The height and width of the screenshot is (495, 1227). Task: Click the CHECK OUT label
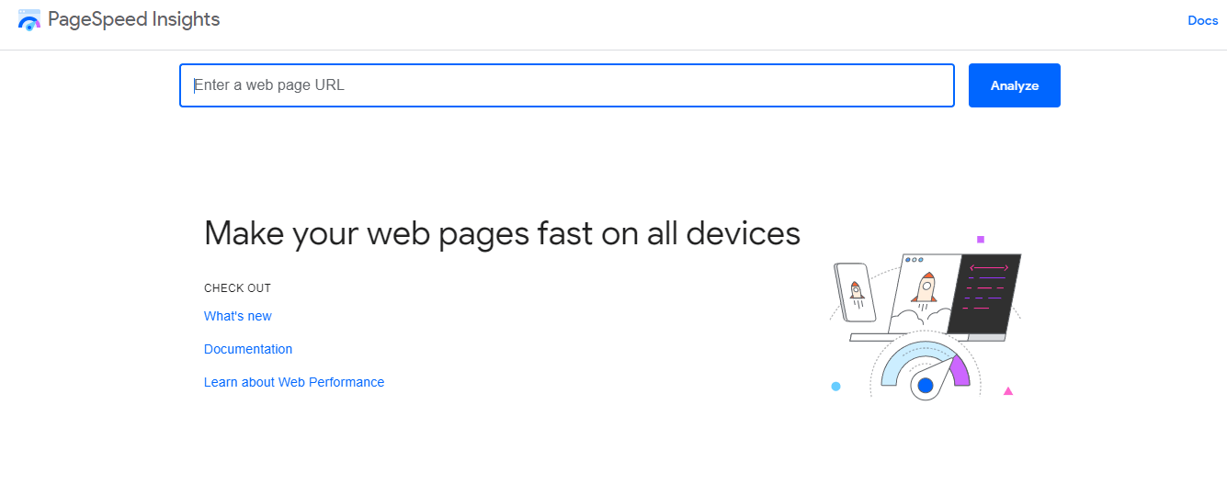237,288
